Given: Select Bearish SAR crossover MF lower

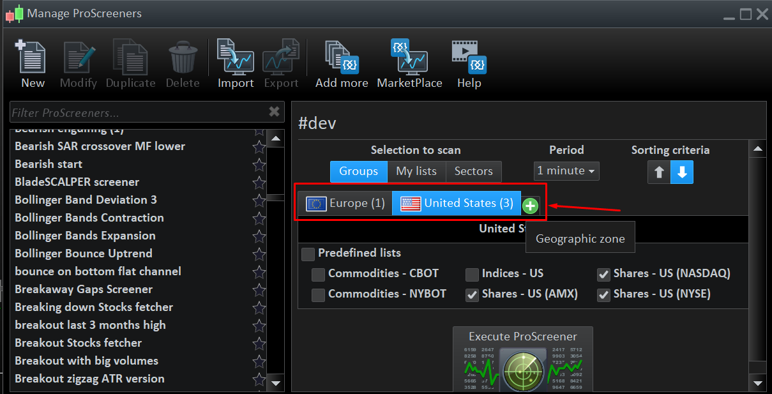Looking at the screenshot, I should (x=100, y=146).
